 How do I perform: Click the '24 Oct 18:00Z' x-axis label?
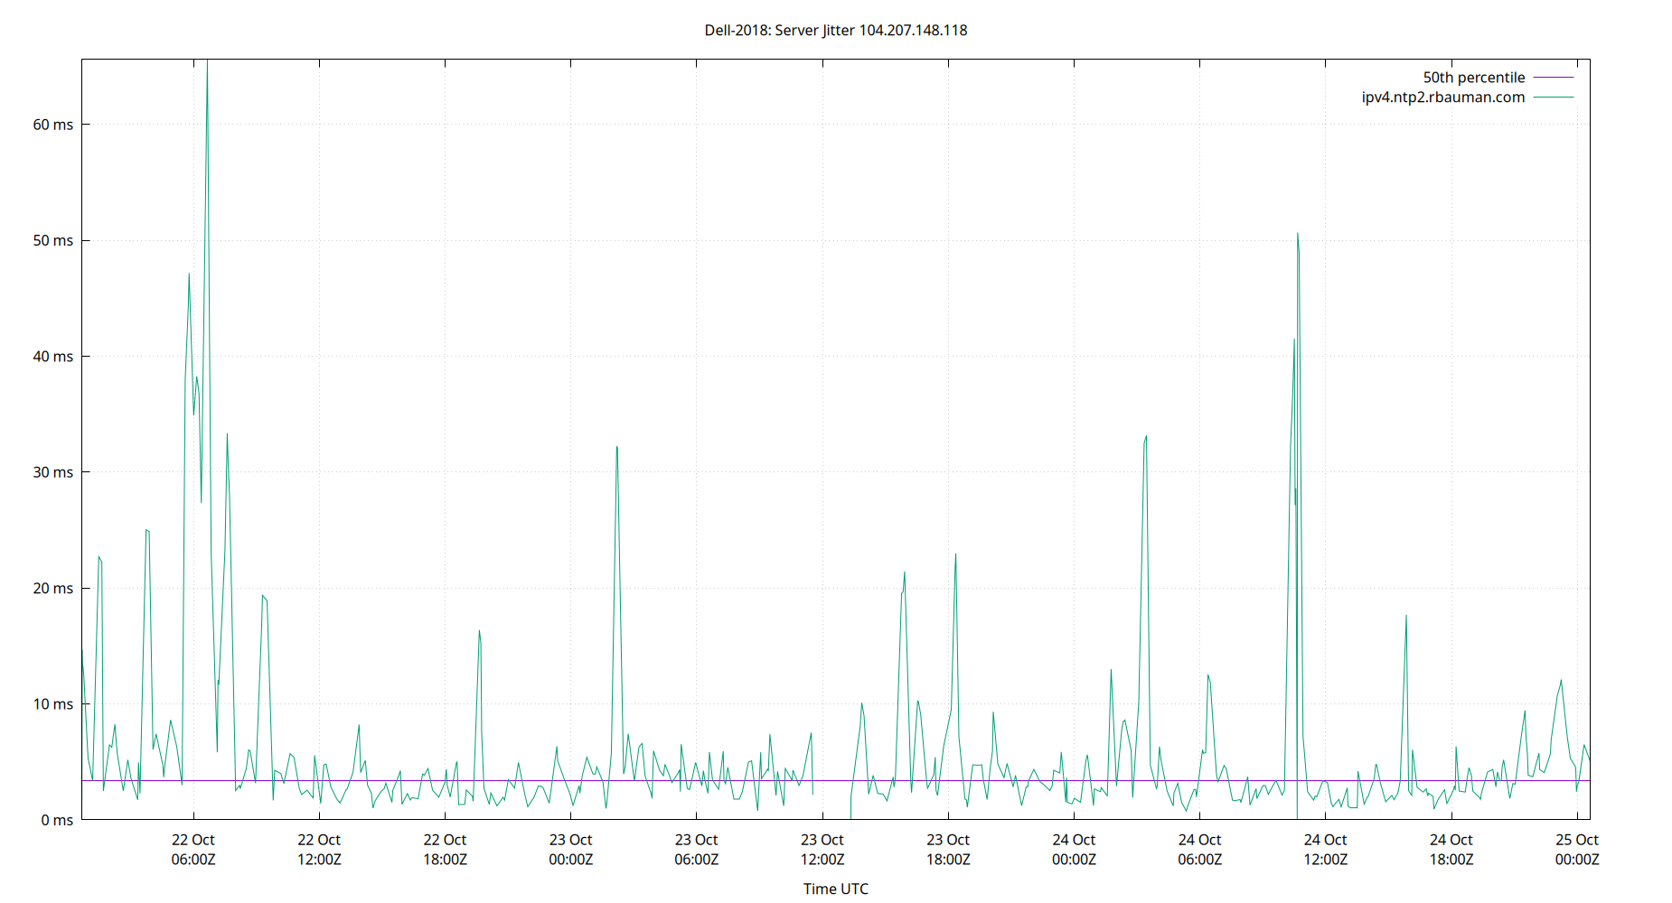point(1451,850)
